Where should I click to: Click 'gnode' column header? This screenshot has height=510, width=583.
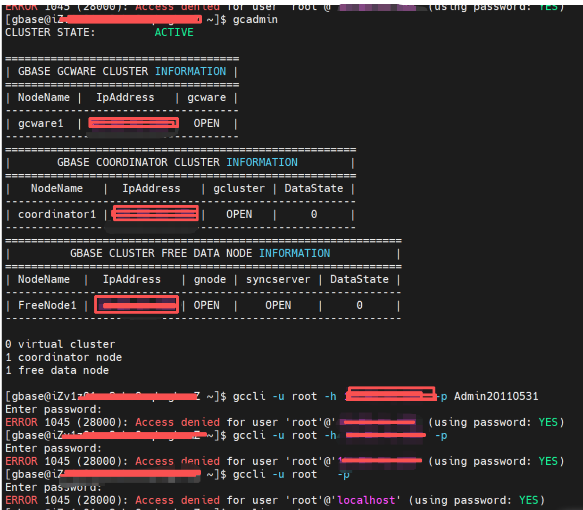(x=210, y=279)
